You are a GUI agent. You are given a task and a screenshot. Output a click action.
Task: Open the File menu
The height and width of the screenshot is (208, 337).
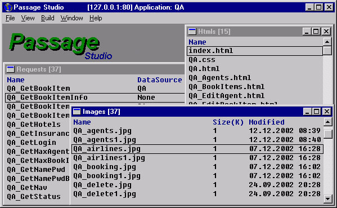[x=10, y=18]
